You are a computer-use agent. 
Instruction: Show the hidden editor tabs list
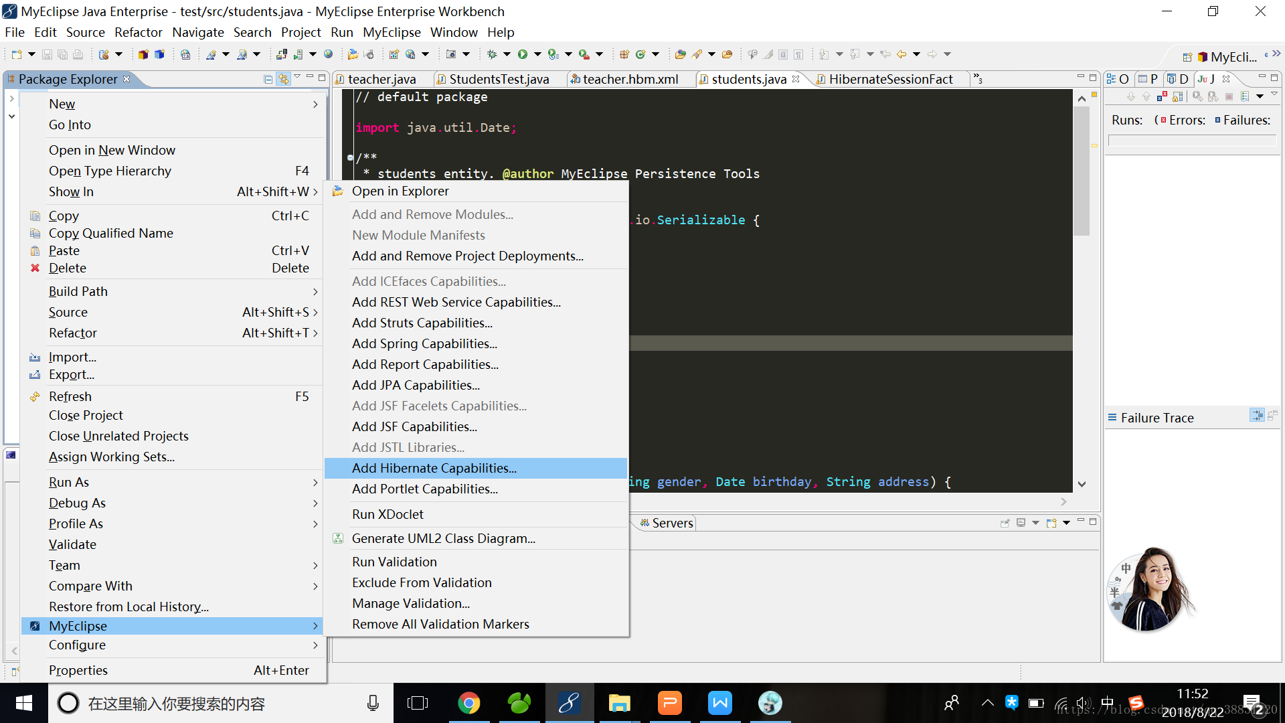978,78
